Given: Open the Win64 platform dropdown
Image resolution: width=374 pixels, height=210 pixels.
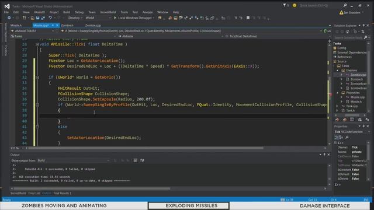Looking at the screenshot, I should tap(98, 18).
